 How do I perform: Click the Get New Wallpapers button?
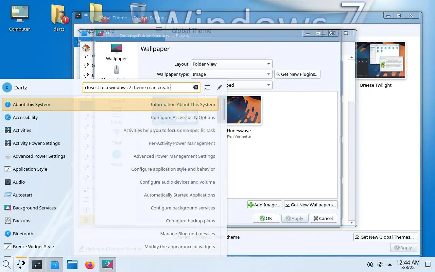310,205
